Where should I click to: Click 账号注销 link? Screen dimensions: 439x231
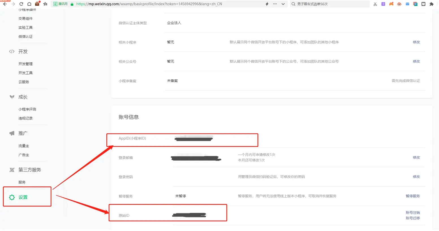coord(413,212)
